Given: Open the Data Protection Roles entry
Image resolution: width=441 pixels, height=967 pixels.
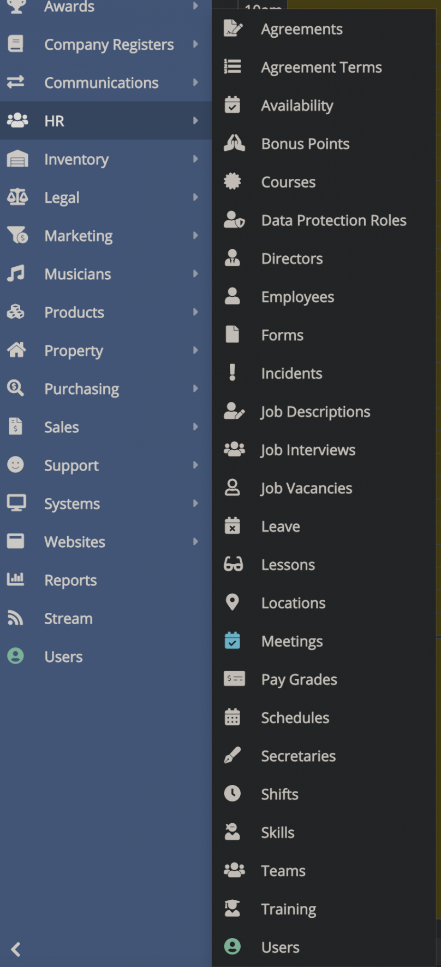Looking at the screenshot, I should (x=333, y=220).
